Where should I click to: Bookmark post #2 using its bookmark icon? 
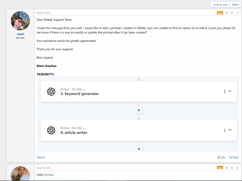pos(232,168)
